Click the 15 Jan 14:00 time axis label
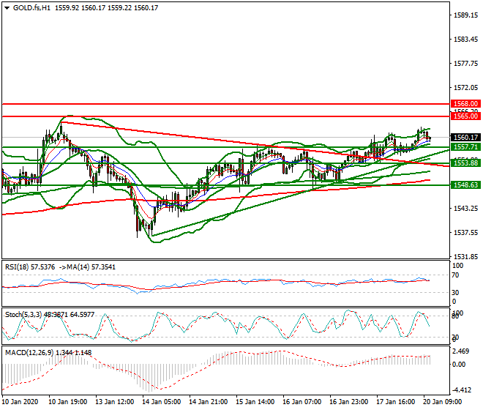483x410 pixels. (255, 402)
